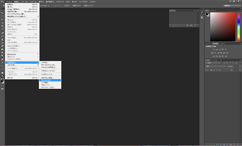Switch to the Swatches tab
Screen dimensions: 242x146
point(213,10)
